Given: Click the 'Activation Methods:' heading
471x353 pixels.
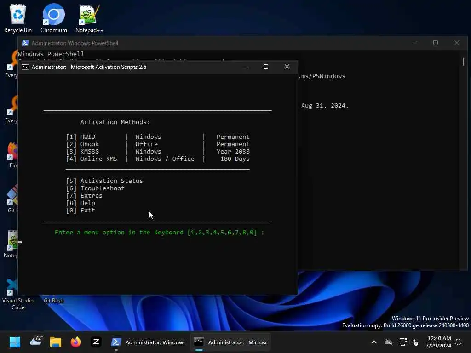Looking at the screenshot, I should click(x=115, y=122).
